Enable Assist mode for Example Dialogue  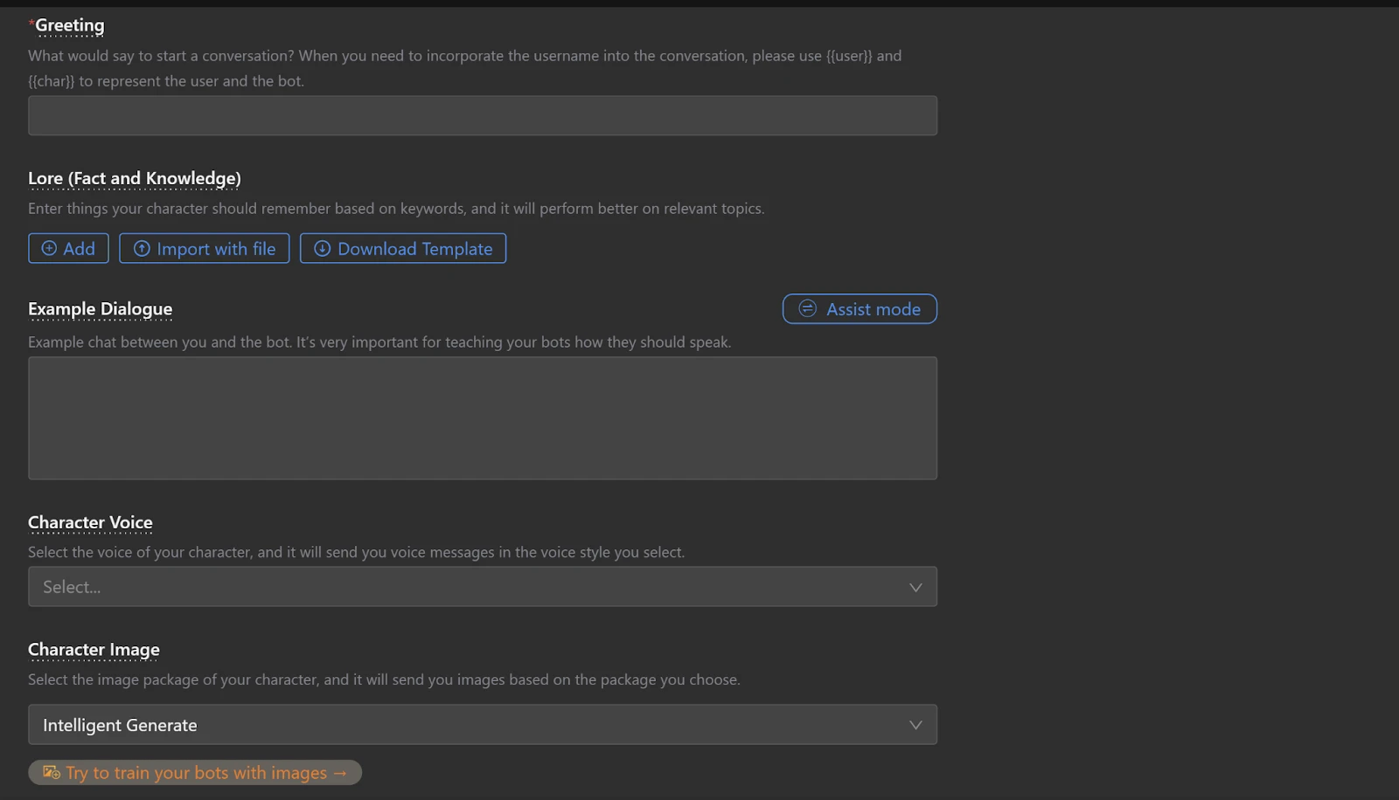pos(859,308)
